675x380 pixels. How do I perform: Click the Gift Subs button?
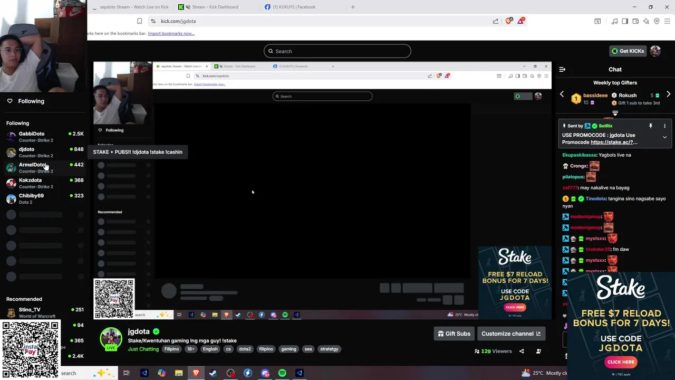pos(454,334)
